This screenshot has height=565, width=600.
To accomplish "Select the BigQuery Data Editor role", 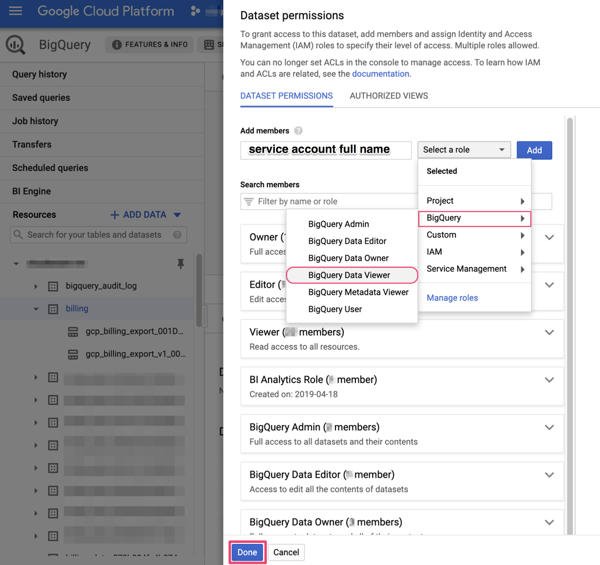I will (352, 241).
